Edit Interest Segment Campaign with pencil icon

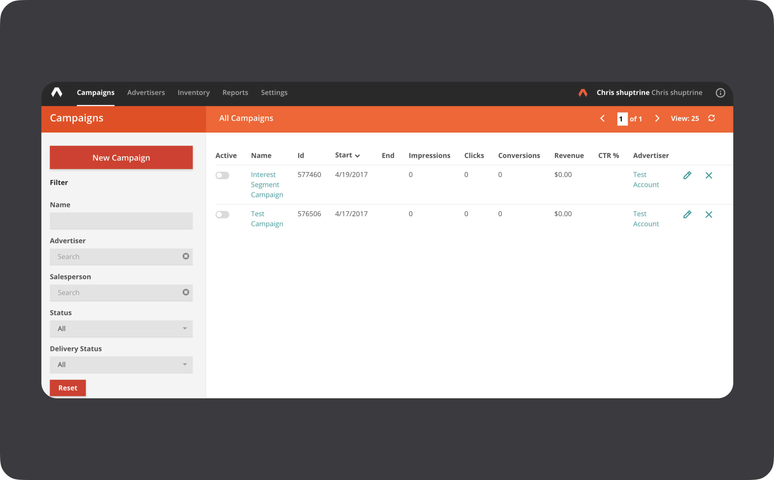point(687,175)
